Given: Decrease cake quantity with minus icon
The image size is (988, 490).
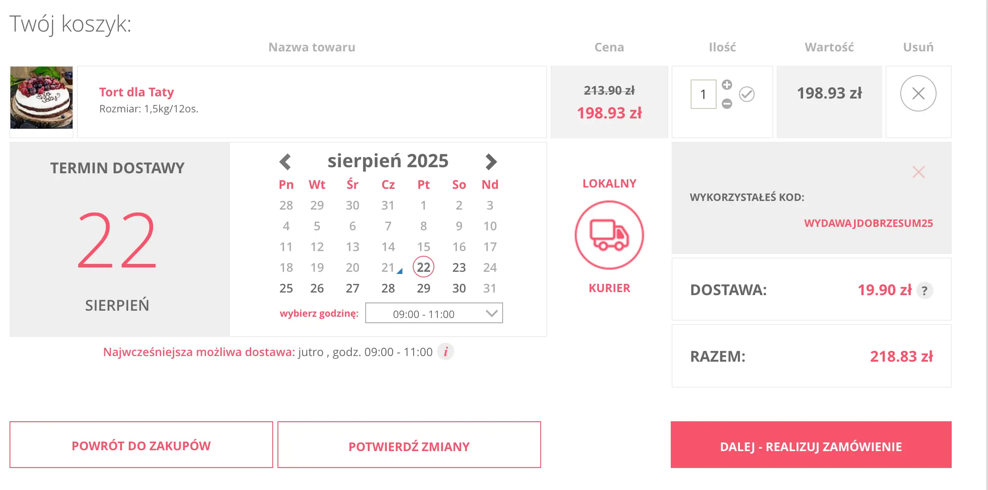Looking at the screenshot, I should [727, 104].
